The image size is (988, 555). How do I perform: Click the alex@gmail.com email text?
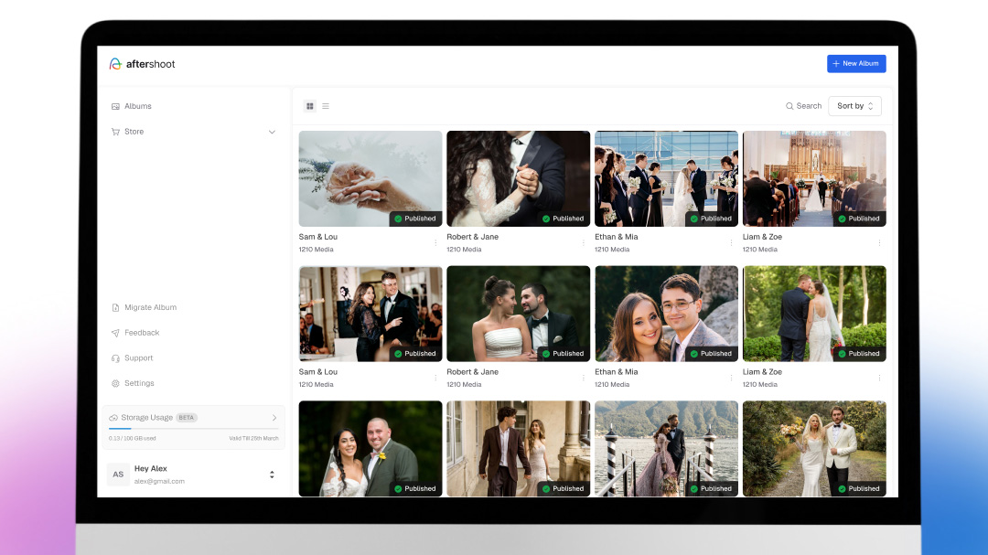coord(159,481)
